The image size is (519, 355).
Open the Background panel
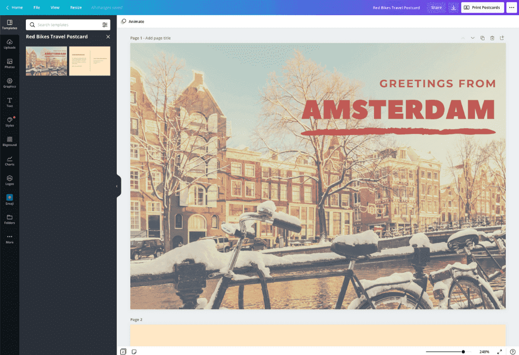click(x=10, y=140)
